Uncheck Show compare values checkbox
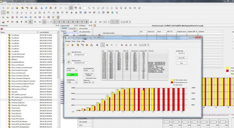Viewport: 234px width, 128px height. click(174, 80)
